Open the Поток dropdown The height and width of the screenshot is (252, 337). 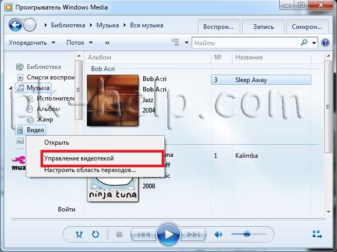coord(80,43)
